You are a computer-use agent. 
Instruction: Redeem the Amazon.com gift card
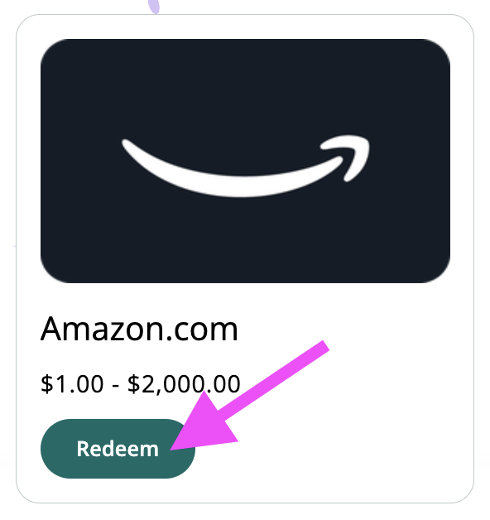(x=118, y=448)
